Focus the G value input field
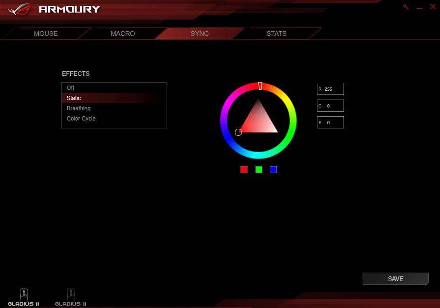The image size is (440, 308). (x=333, y=106)
